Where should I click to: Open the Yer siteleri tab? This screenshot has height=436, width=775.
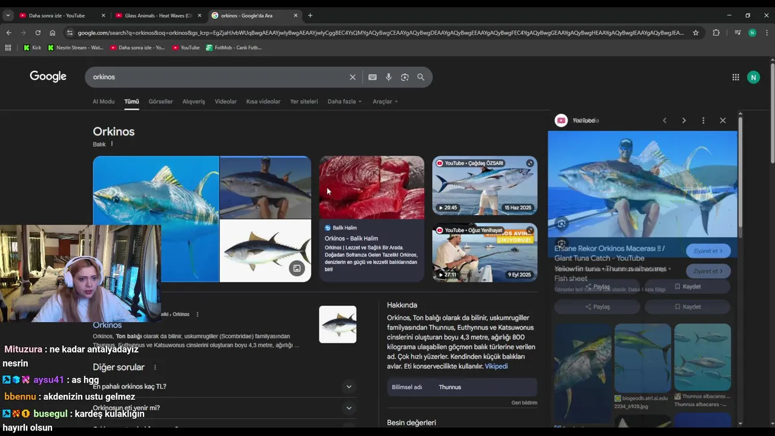(x=304, y=102)
